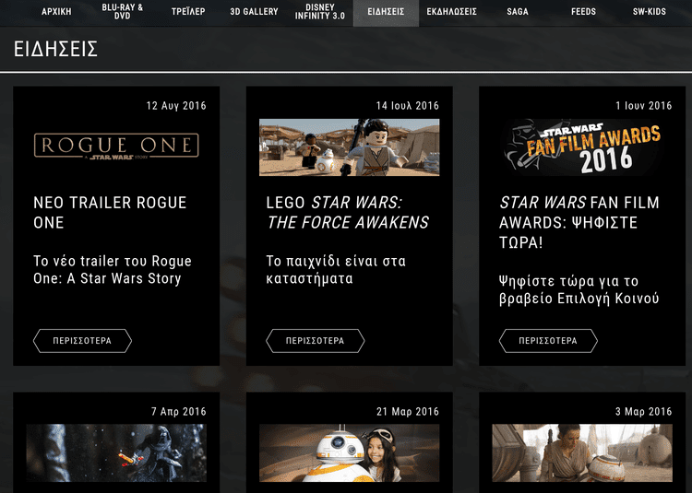Click ΠΕΡΙΣΣΟΤΕΡΑ under Fan Film Awards card
This screenshot has width=692, height=493.
pos(548,341)
